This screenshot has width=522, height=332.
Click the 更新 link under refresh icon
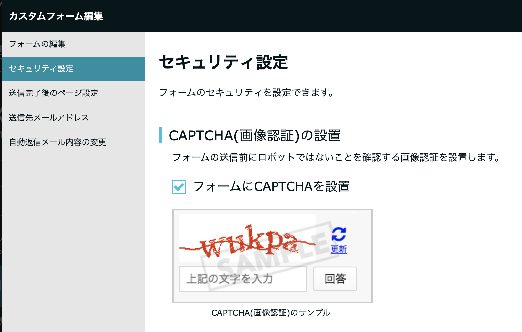(338, 250)
